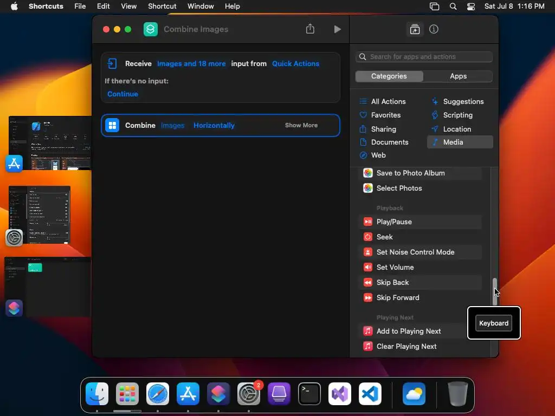Open Safari from the Dock
This screenshot has height=416, width=555.
158,394
